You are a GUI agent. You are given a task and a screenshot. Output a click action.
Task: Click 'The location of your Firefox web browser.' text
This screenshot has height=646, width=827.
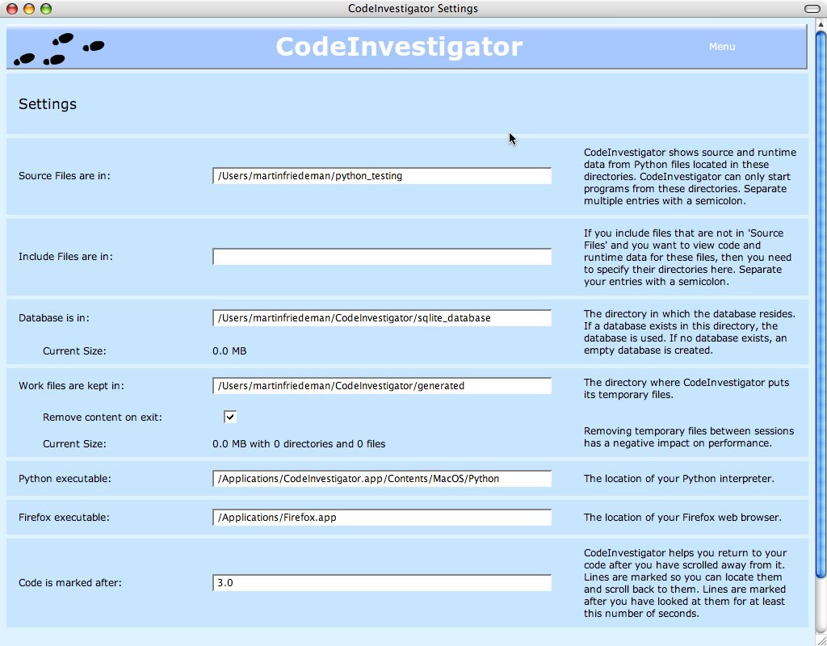tap(682, 518)
